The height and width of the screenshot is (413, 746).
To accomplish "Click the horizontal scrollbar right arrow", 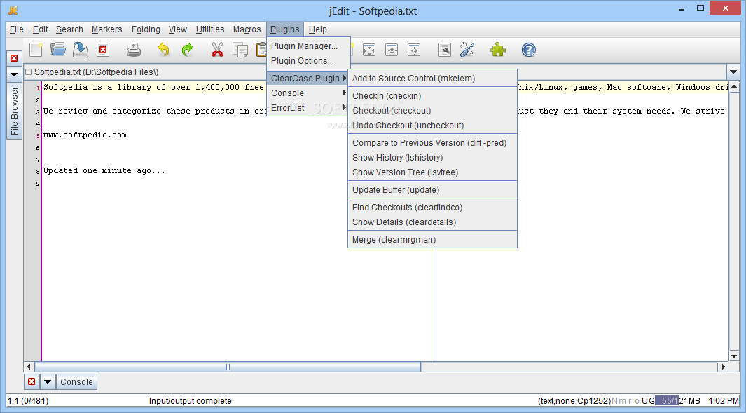I will click(x=723, y=367).
